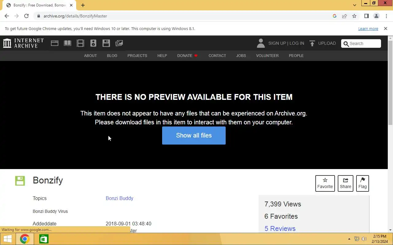Click the address bar URL
This screenshot has width=393, height=245.
[x=75, y=16]
